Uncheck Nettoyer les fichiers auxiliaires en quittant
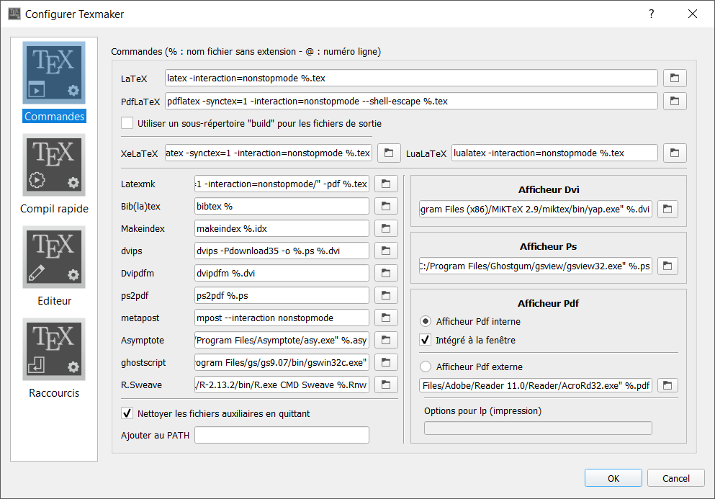Image resolution: width=715 pixels, height=499 pixels. click(x=127, y=413)
